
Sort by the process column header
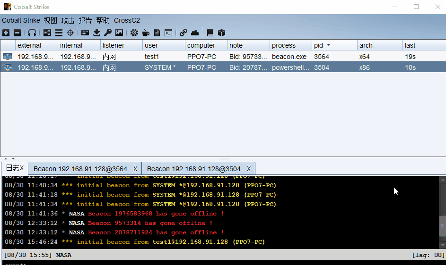click(291, 45)
